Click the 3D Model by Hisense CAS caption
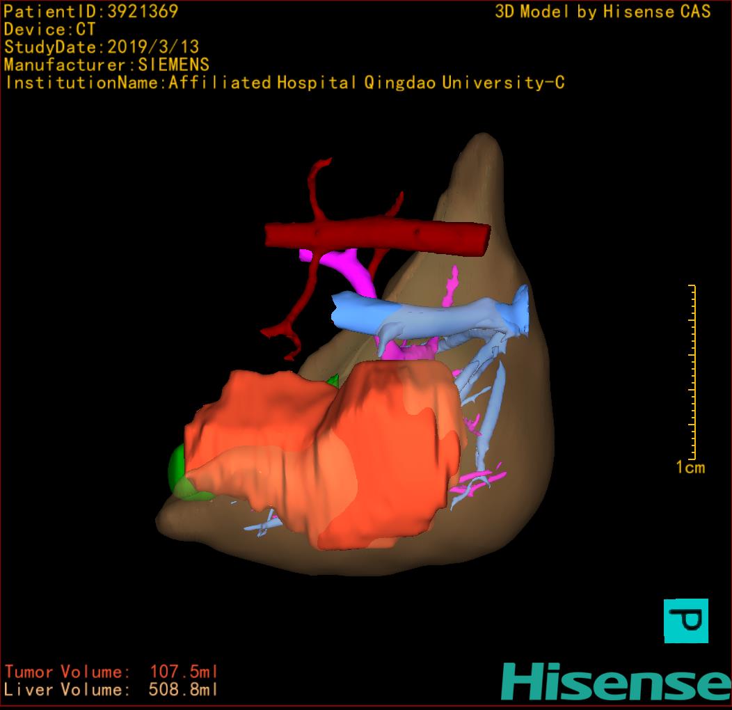 coord(603,12)
